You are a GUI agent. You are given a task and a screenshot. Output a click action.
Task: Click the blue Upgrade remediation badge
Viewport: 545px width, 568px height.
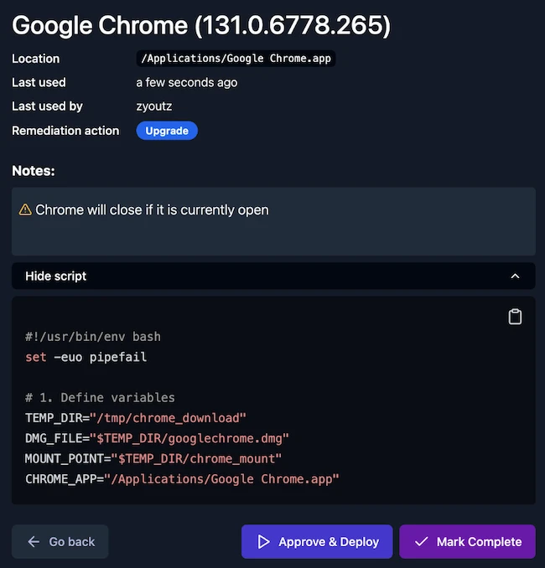click(167, 131)
